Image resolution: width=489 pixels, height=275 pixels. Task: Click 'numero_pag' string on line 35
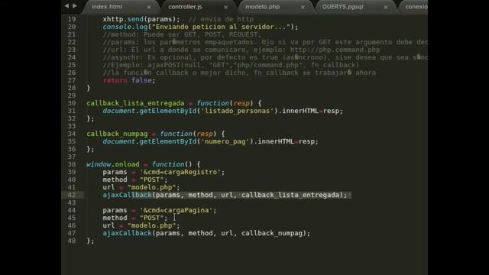tap(225, 141)
